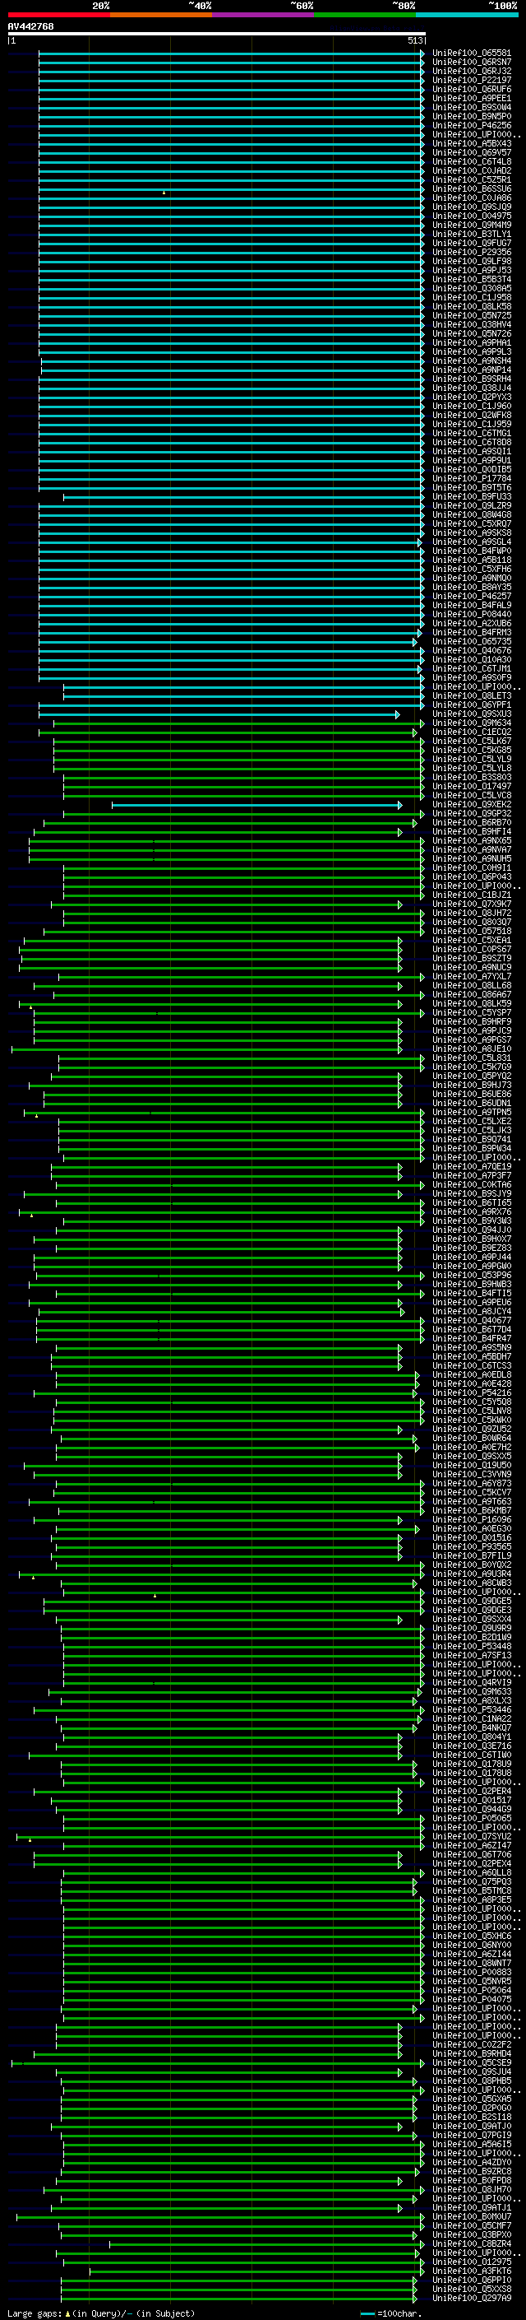
Task: Open hit UniRef100_B6SSU6
Action: click(472, 189)
